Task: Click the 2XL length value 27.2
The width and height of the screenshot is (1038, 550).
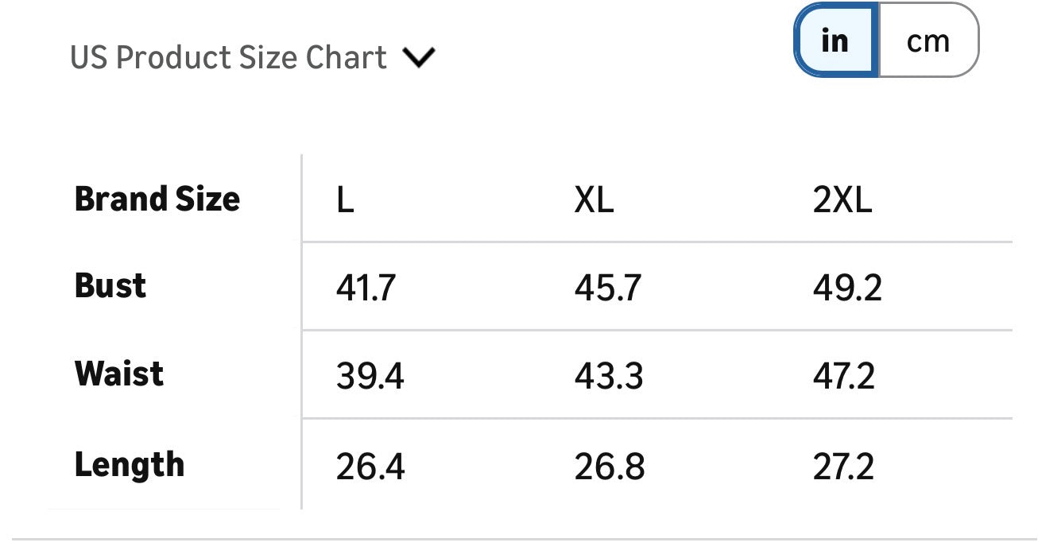Action: pos(843,467)
